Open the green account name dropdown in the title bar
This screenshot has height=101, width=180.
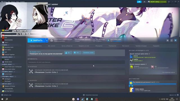coord(158,2)
